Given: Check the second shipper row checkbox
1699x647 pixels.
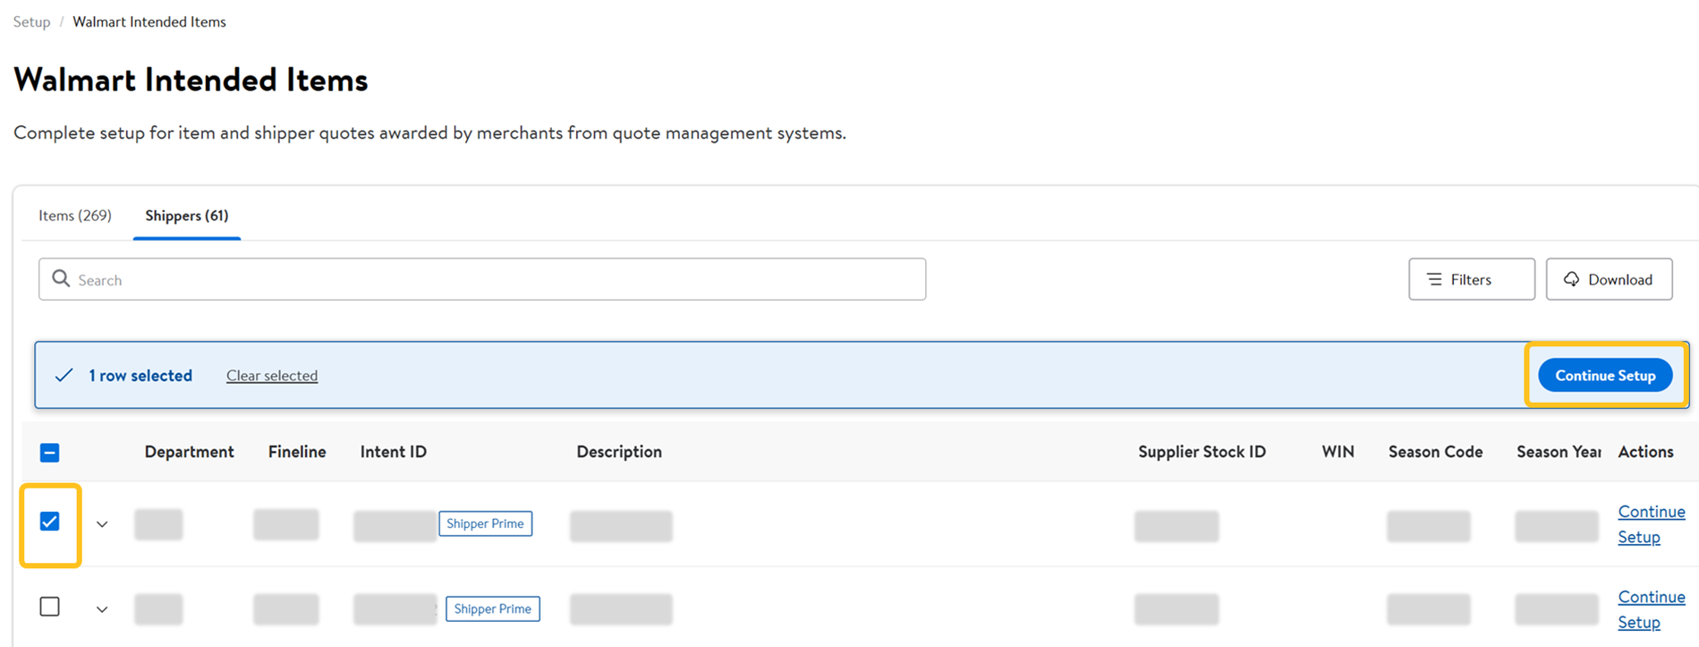Looking at the screenshot, I should pyautogui.click(x=50, y=607).
